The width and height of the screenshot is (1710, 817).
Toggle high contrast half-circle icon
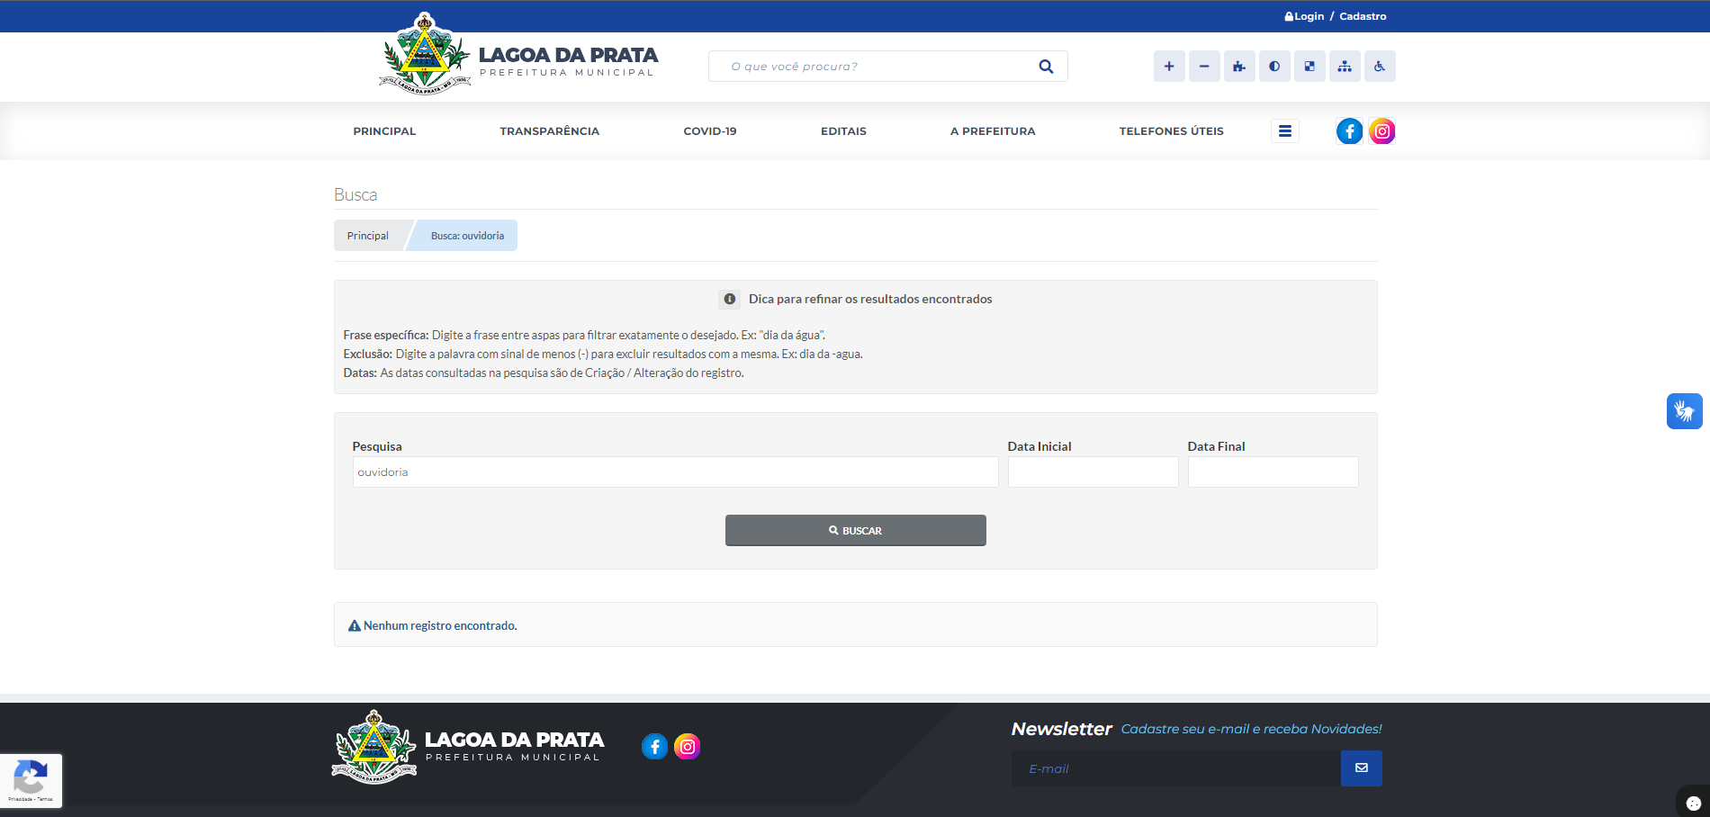pos(1274,66)
